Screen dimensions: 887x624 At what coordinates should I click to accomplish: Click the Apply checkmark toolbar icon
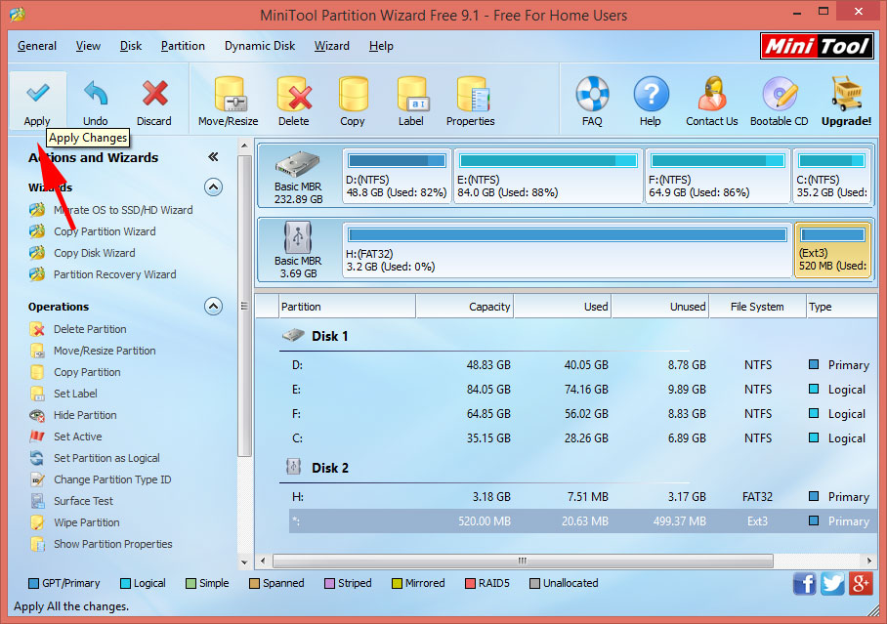coord(37,94)
